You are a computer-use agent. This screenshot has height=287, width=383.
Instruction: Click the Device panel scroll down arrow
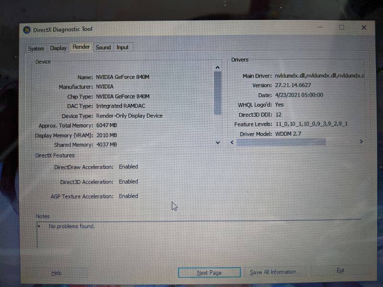point(218,143)
